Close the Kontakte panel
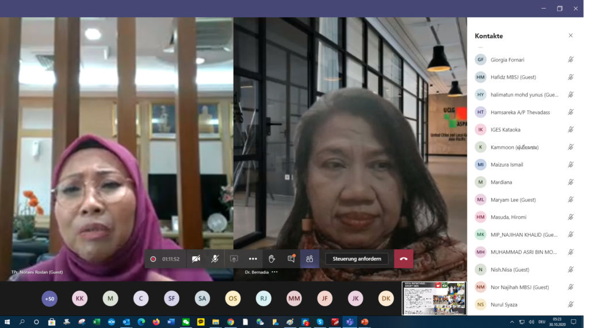The image size is (589, 328). click(x=571, y=36)
